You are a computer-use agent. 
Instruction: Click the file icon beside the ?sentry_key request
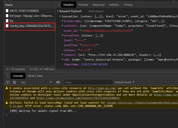coord(7,26)
